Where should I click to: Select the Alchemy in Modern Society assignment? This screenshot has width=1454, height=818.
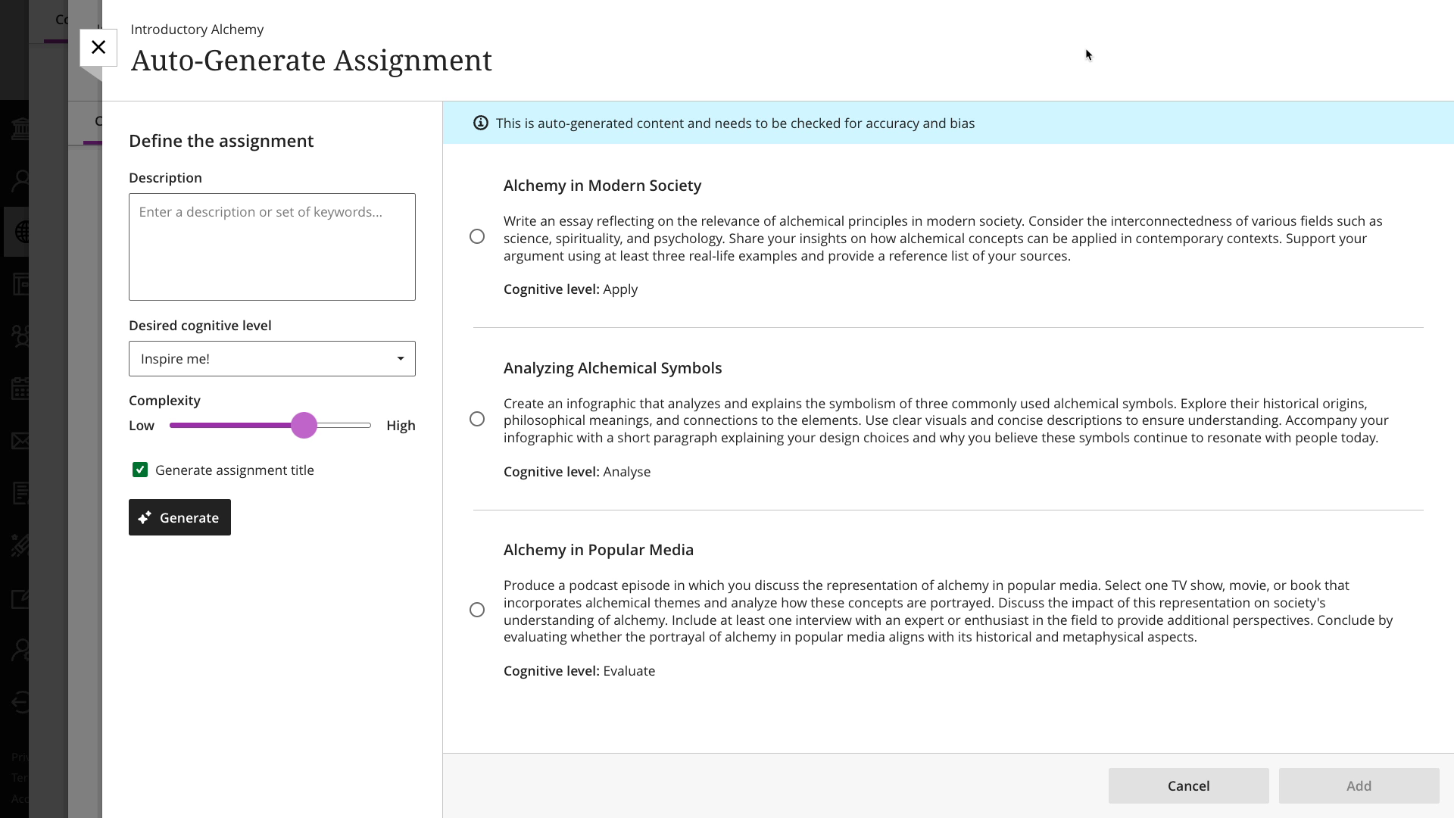477,236
